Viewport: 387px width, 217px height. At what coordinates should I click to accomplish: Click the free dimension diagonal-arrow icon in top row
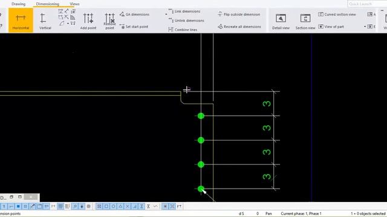67,11
